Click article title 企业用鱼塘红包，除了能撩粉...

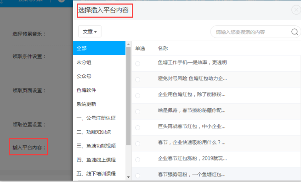coord(192,94)
